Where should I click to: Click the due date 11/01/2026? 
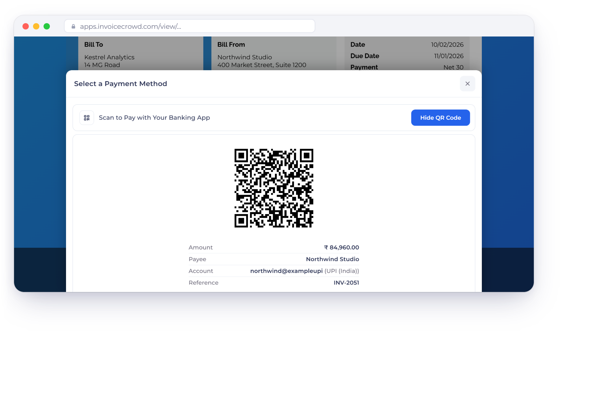(x=448, y=56)
